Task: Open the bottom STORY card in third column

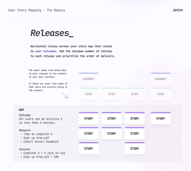Action: [x=135, y=148]
